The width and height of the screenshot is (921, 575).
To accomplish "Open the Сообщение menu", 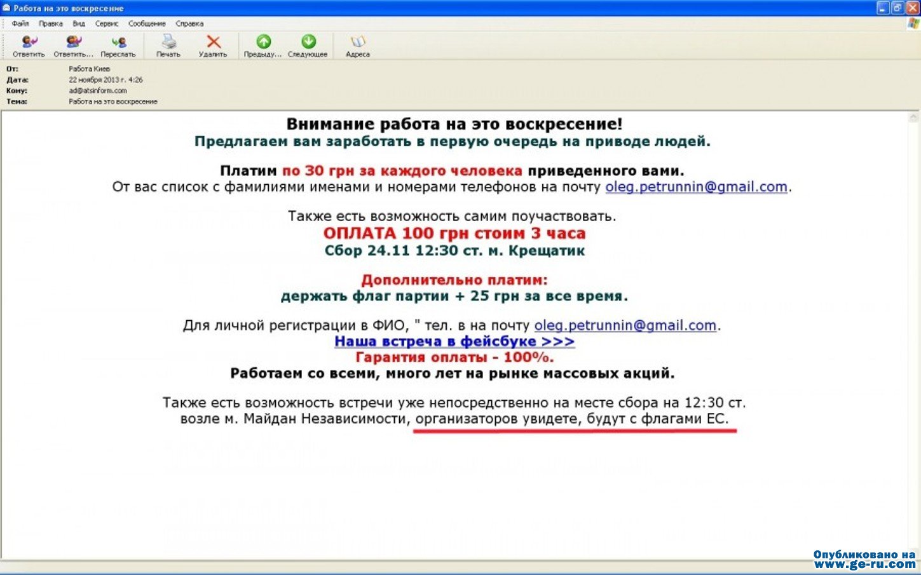I will point(147,24).
